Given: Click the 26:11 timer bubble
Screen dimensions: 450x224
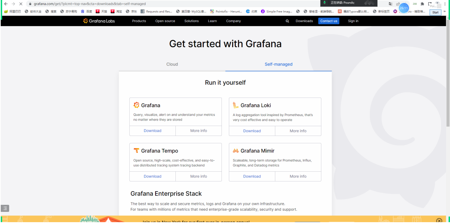Looking at the screenshot, I should click(404, 8).
